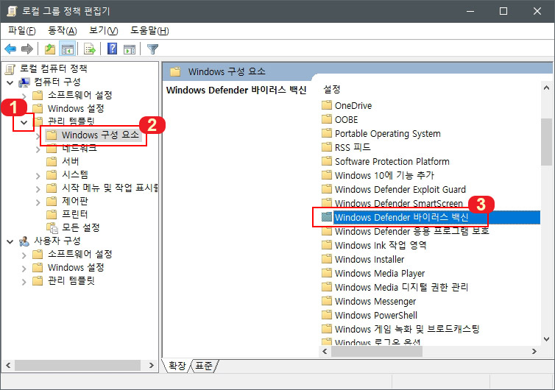
Task: Select Windows Media 디지털 권한 관리
Action: 401,287
